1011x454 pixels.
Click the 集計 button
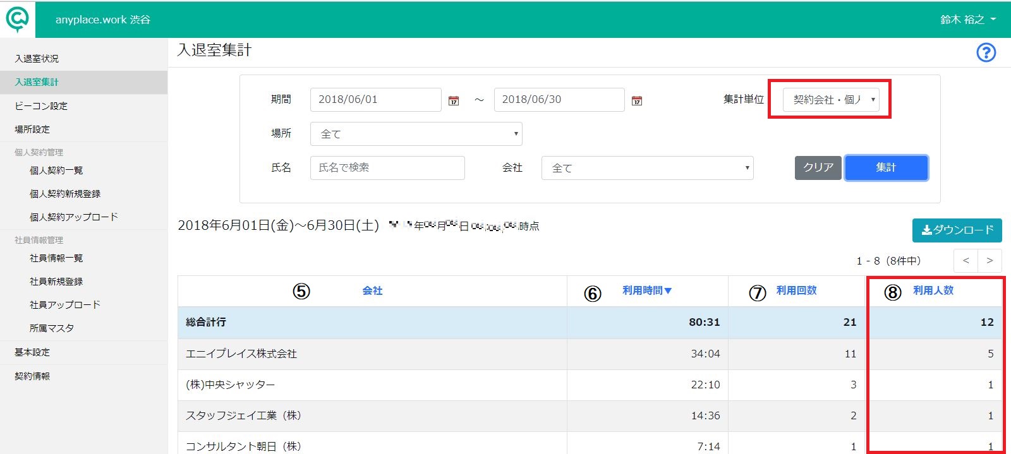pyautogui.click(x=886, y=167)
